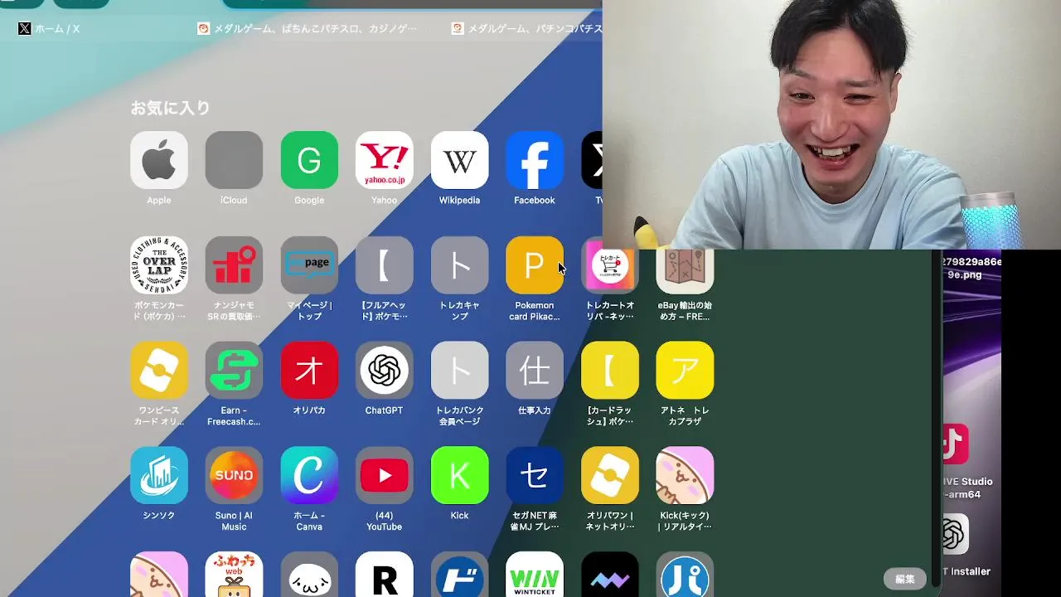Select the 9e.png file on desktop
This screenshot has height=597, width=1061.
(x=971, y=268)
